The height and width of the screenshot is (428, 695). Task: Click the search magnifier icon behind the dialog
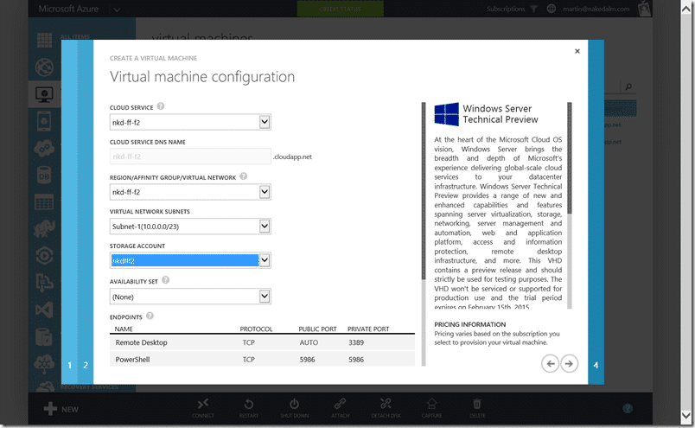[628, 87]
